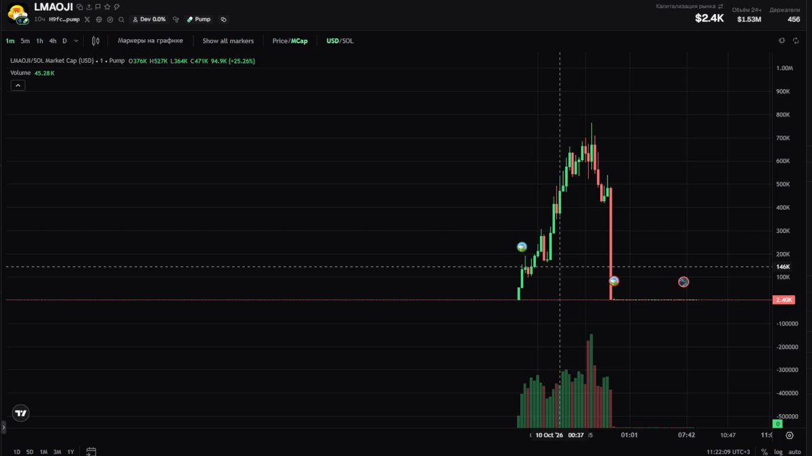This screenshot has height=456, width=812.
Task: Select the 4h timeframe
Action: click(53, 41)
